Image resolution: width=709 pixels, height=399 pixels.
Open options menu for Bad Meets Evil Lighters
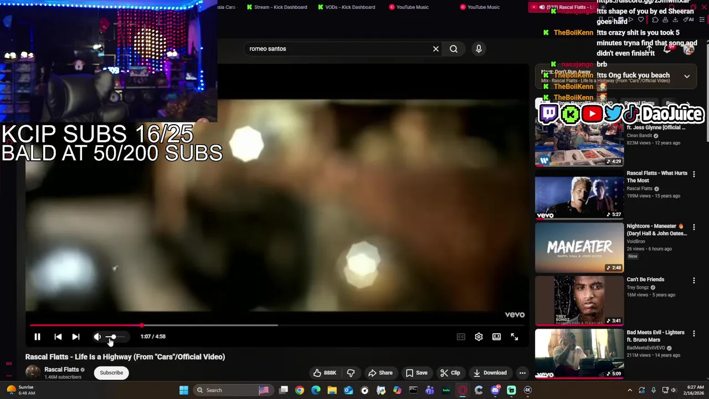693,334
